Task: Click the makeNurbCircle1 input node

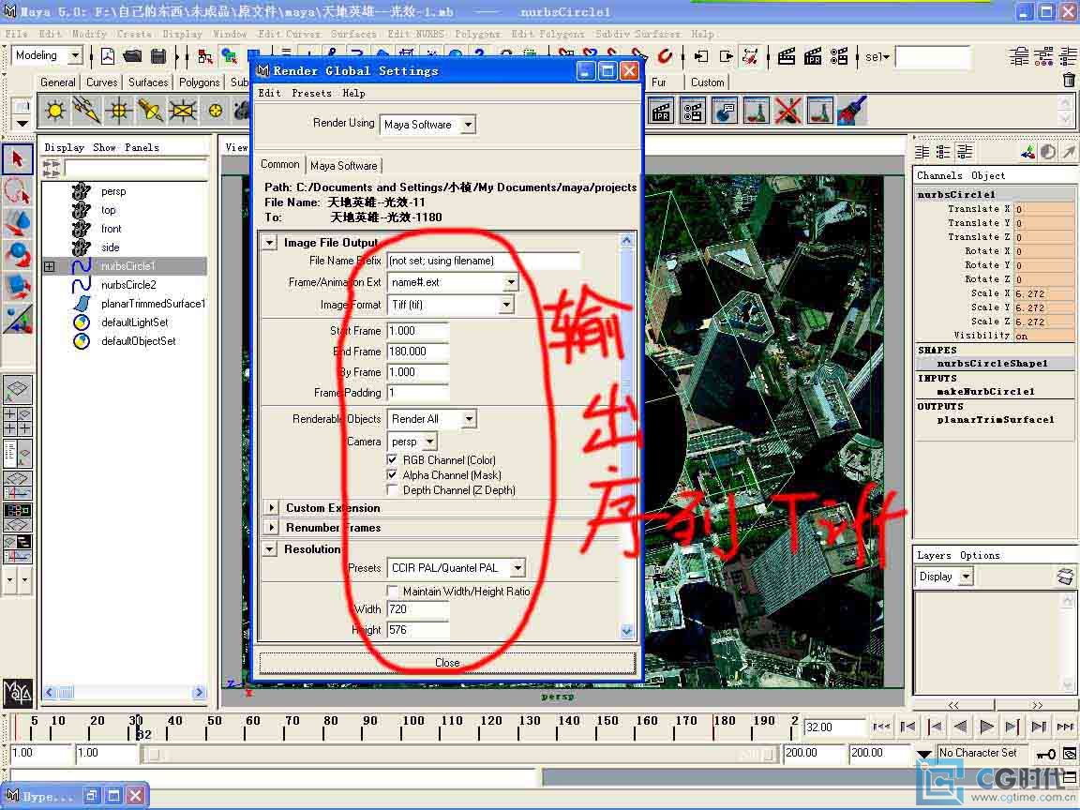Action: 985,391
